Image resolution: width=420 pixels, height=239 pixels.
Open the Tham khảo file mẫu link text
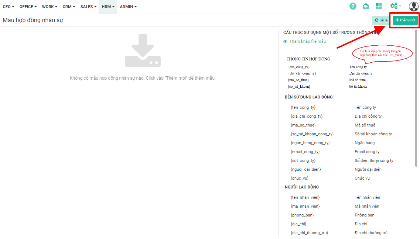(x=307, y=42)
